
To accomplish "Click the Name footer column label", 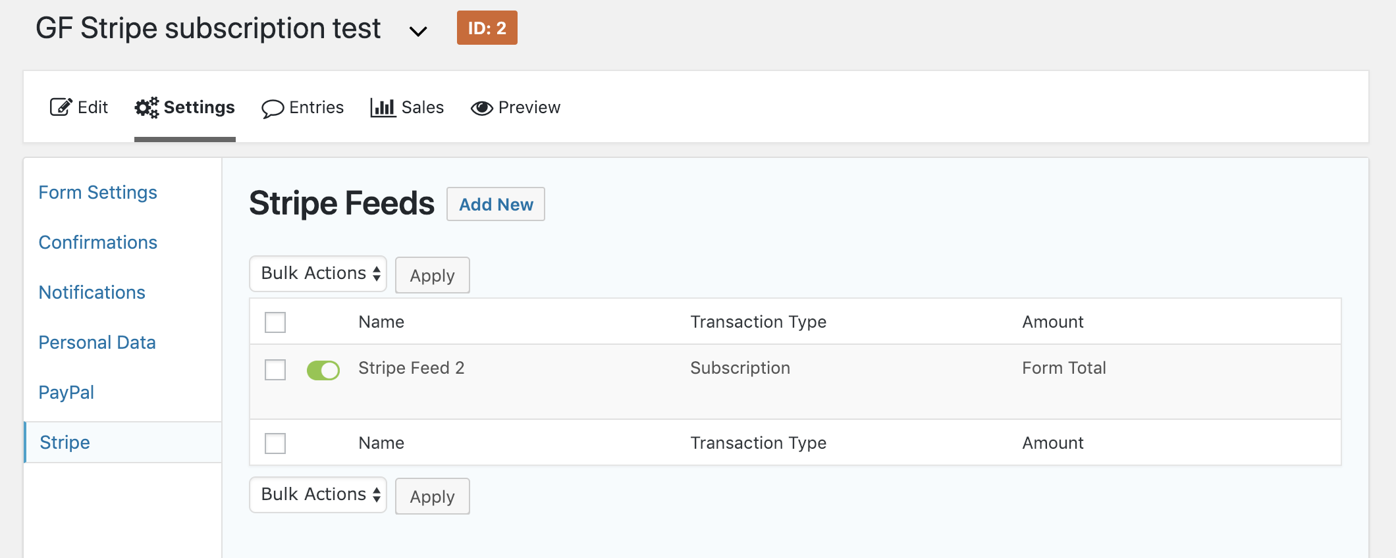I will (382, 443).
